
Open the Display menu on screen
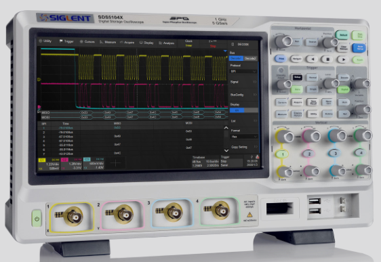coord(146,43)
